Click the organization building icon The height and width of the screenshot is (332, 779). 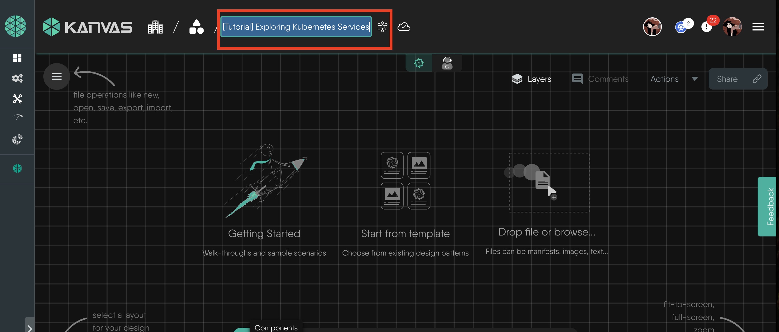pyautogui.click(x=155, y=27)
